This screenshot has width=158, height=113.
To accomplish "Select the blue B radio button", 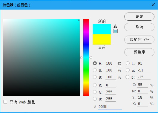I will coord(95,99).
